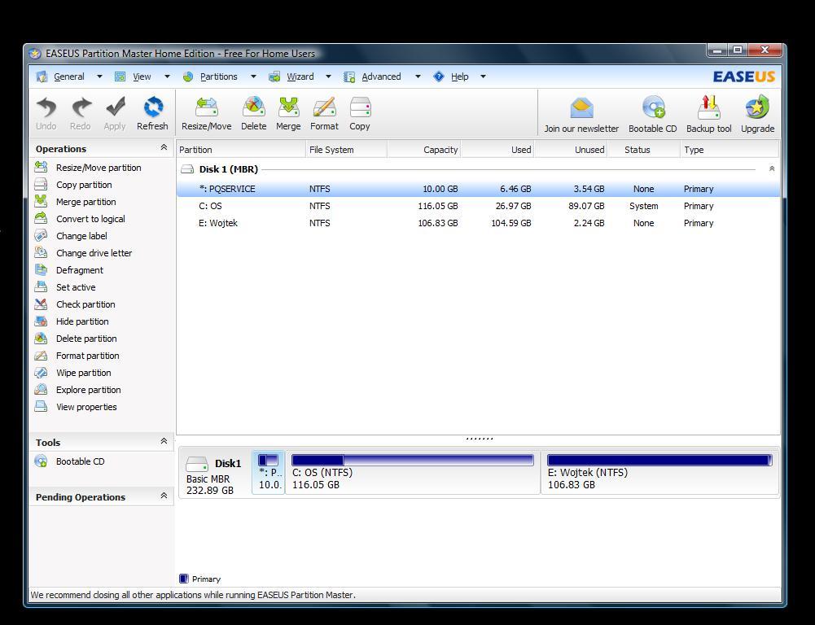This screenshot has width=815, height=625.
Task: Click Bootable CD under Tools panel
Action: coord(70,462)
